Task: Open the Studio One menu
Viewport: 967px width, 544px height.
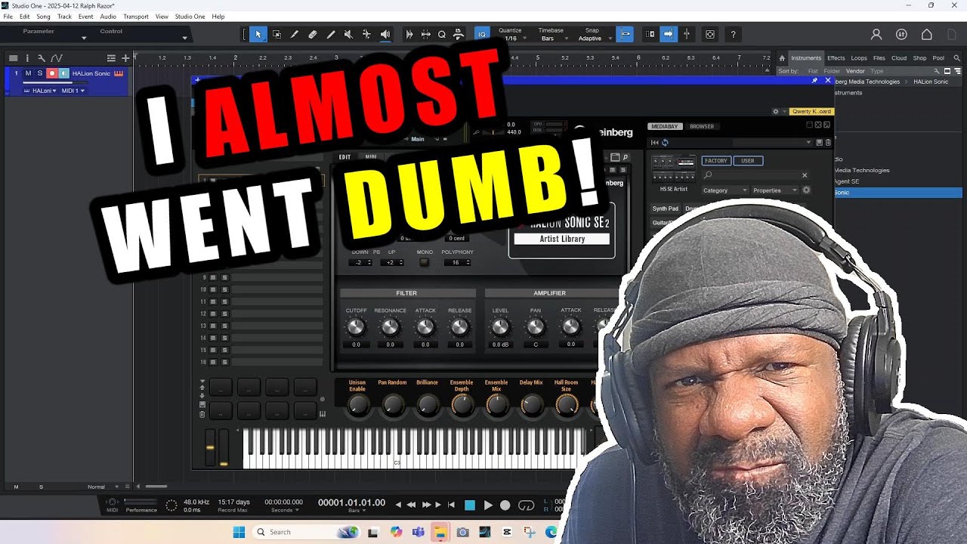Action: [190, 17]
